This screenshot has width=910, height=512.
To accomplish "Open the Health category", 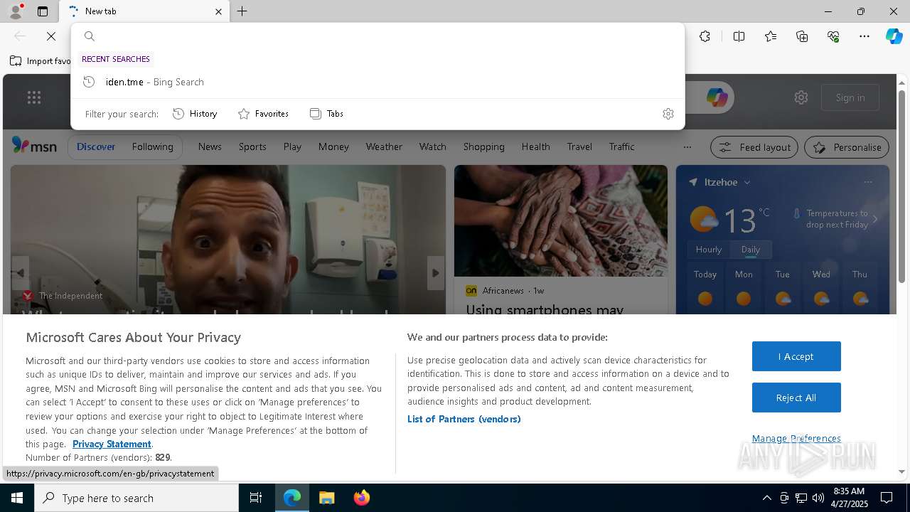I will point(535,146).
